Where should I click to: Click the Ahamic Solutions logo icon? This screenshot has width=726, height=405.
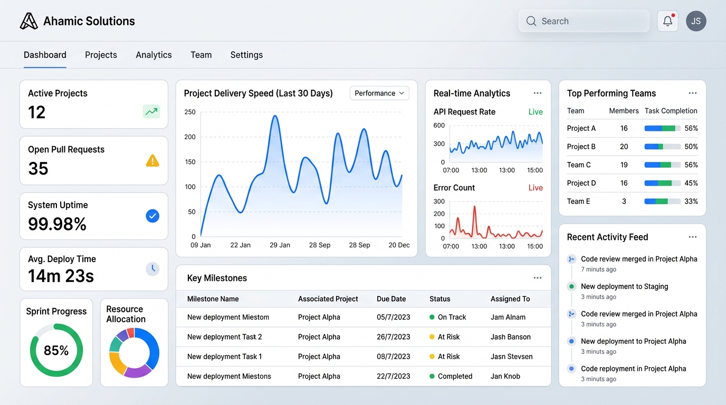coord(29,21)
